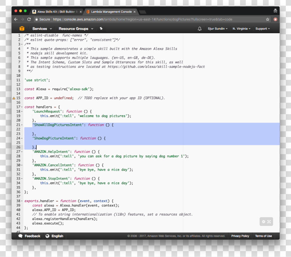The height and width of the screenshot is (257, 291).
Task: Click 'AMAZON.CancelIntent' key text
Action: coord(54,165)
